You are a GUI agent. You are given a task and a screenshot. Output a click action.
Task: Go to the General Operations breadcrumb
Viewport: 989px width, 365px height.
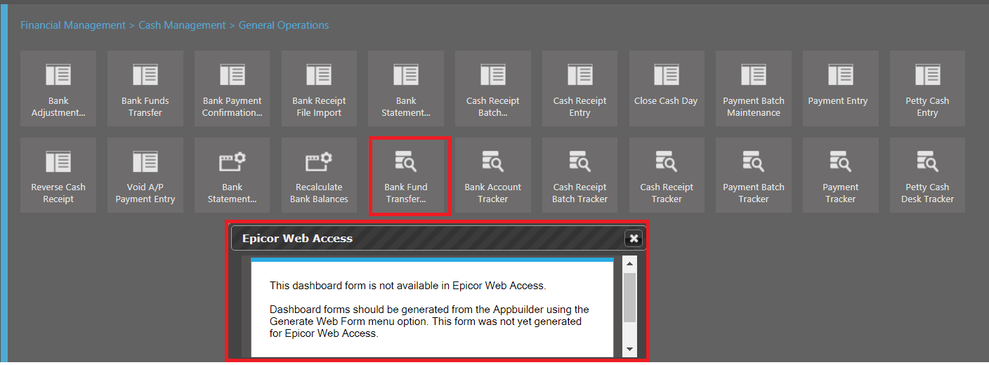pos(284,25)
